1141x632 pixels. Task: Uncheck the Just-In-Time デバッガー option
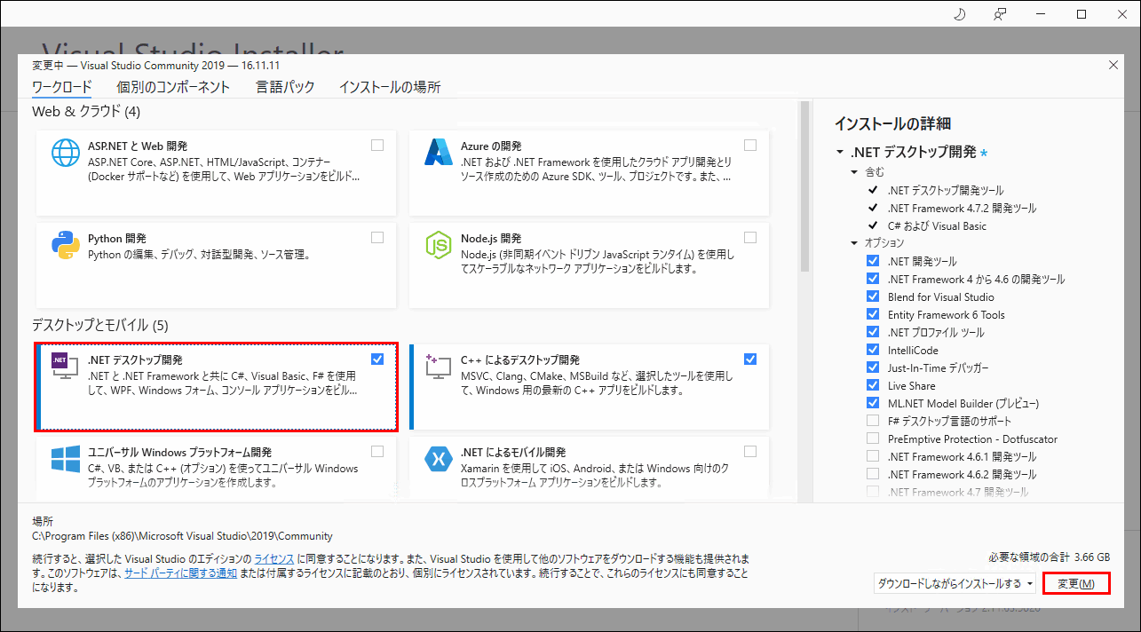(872, 367)
